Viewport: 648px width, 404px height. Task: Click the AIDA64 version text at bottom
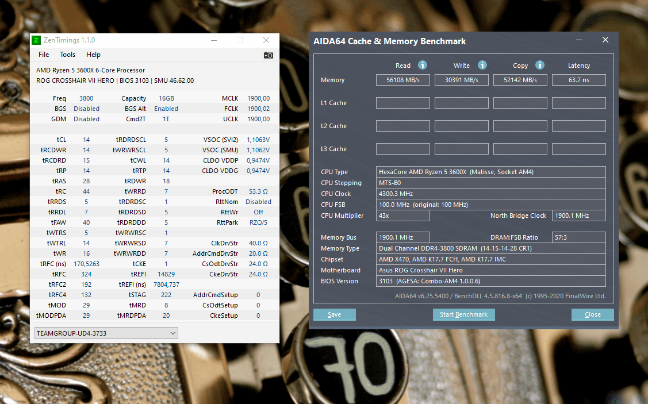[500, 296]
